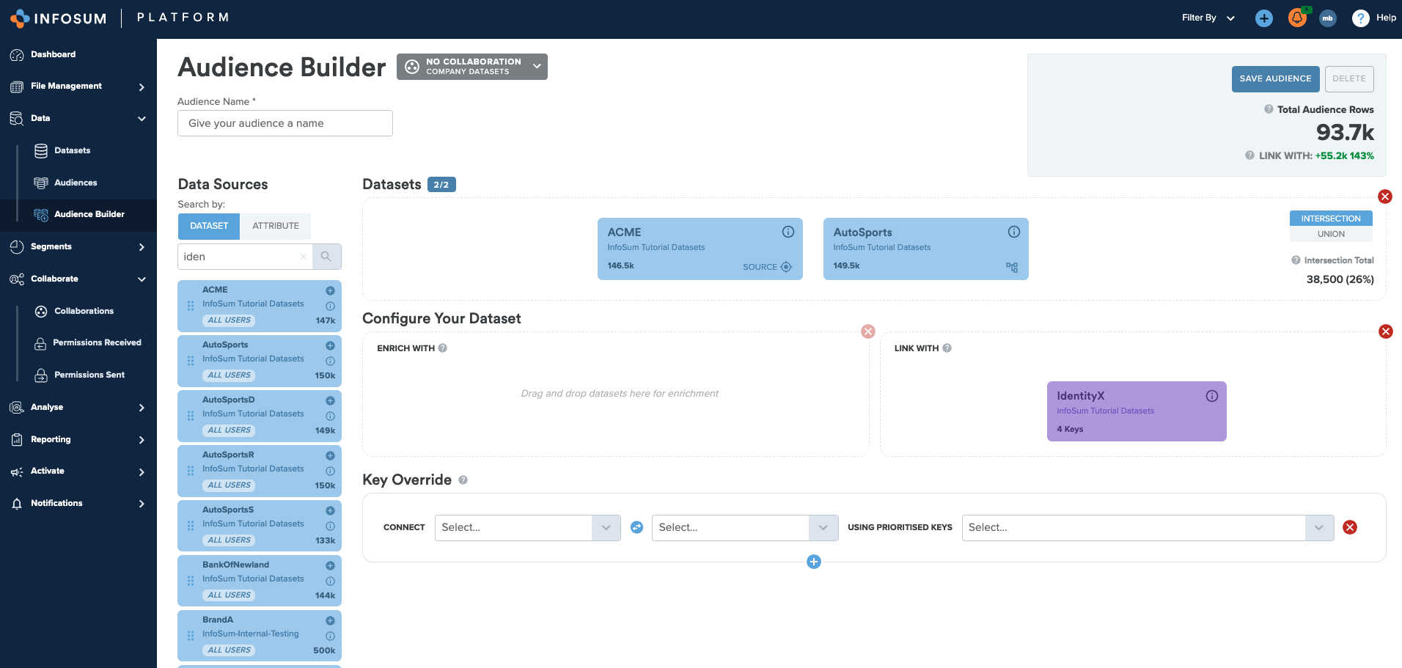Click Enrich With help icon
Viewport: 1402px width, 668px height.
coord(443,348)
